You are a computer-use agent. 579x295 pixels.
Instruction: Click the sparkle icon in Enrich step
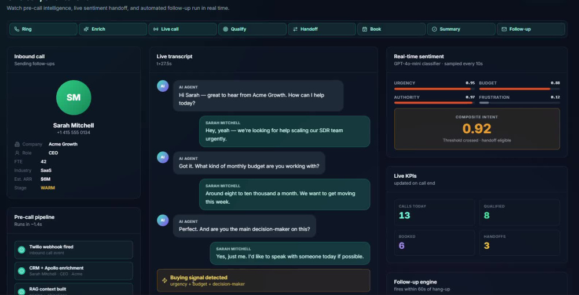coord(86,29)
